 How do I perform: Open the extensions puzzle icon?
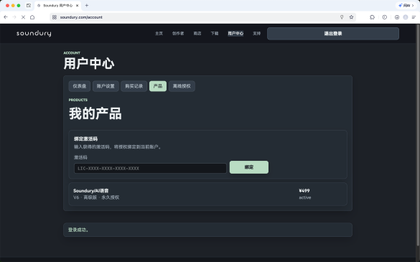coord(372,17)
